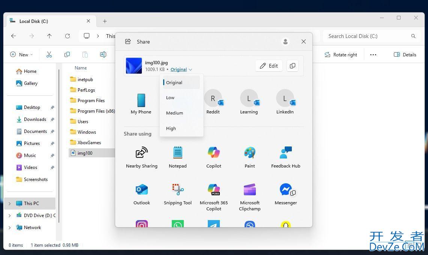Image resolution: width=428 pixels, height=255 pixels.
Task: Go back in File Explorer
Action: tap(14, 36)
